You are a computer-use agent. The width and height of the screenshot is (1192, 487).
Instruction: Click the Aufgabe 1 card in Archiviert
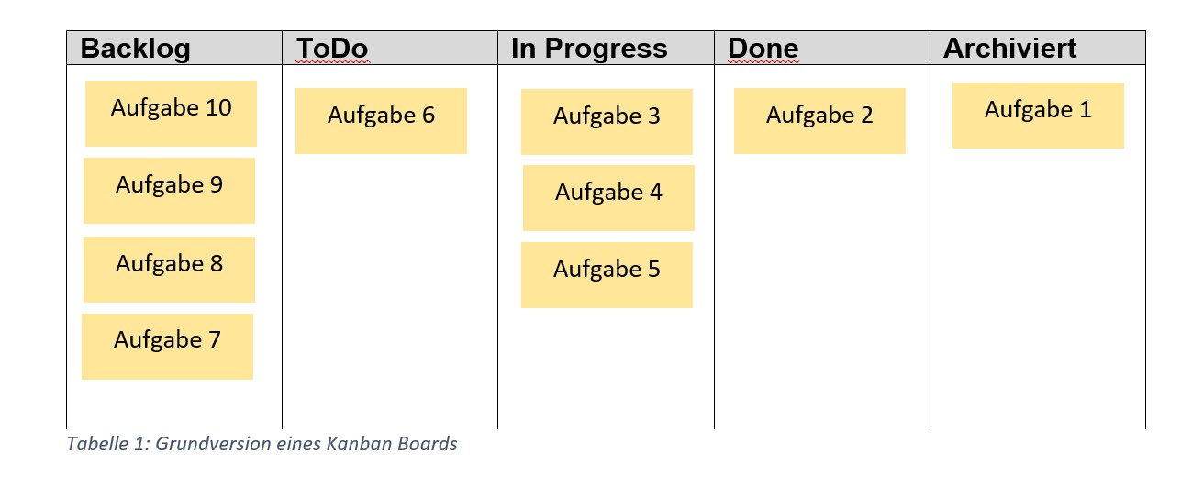pos(1038,116)
